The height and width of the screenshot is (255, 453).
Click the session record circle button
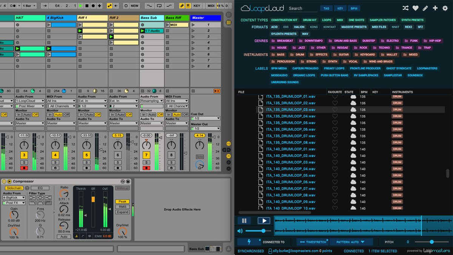click(x=126, y=6)
